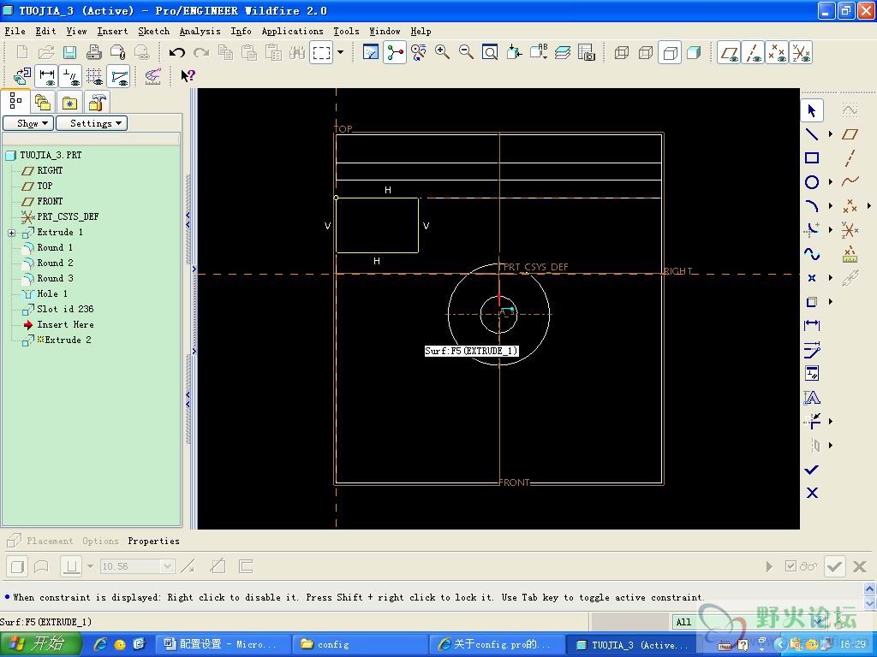Switch to the Model Tree tab
This screenshot has width=877, height=657.
[x=15, y=102]
